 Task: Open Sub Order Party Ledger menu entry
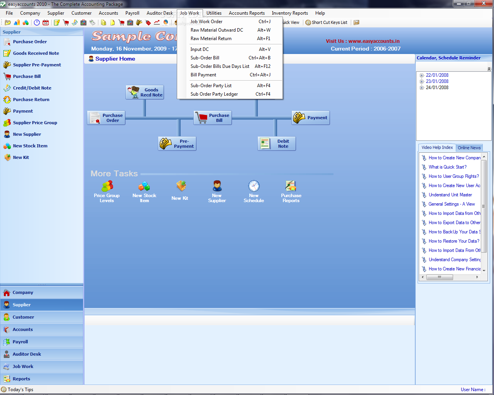click(230, 94)
